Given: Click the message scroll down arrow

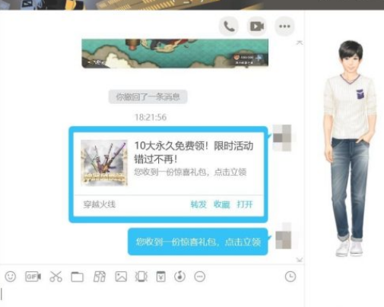Looking at the screenshot, I should [300, 260].
